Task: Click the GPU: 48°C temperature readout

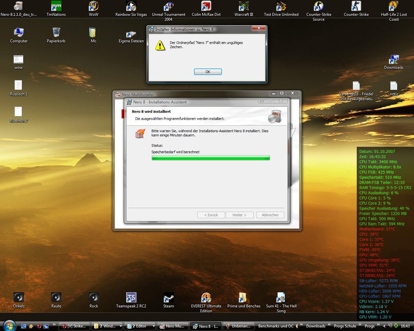Action: point(369,255)
